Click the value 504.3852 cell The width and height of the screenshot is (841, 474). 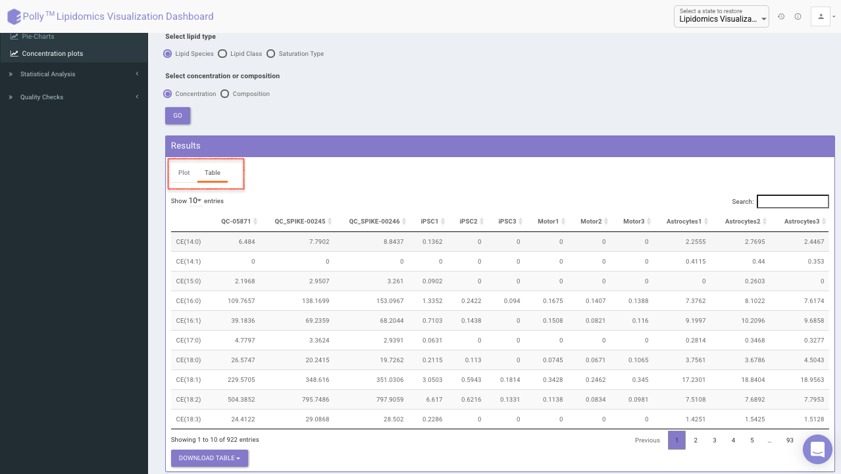click(x=241, y=400)
